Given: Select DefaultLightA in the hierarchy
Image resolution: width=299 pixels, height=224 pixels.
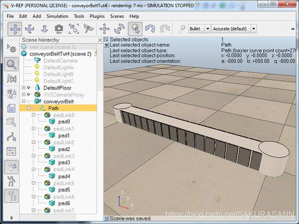Looking at the screenshot, I should 58,68.
